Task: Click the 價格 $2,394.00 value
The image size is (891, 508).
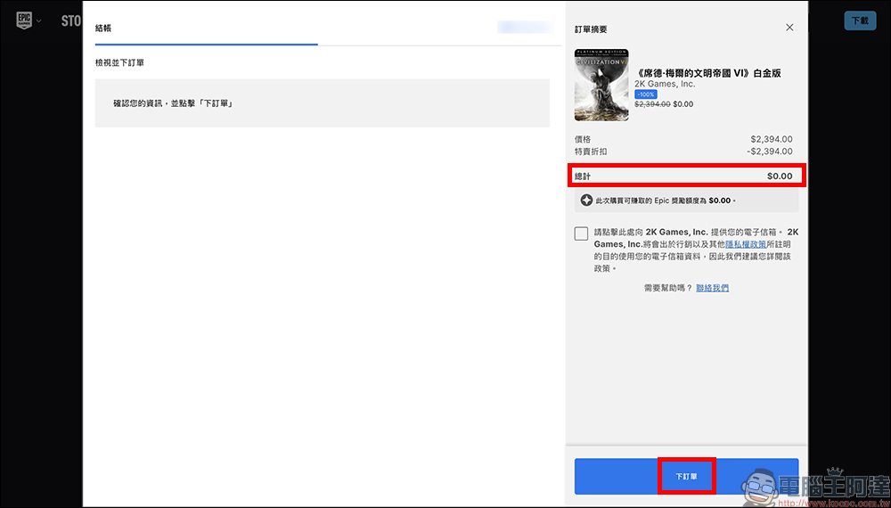Action: 771,139
